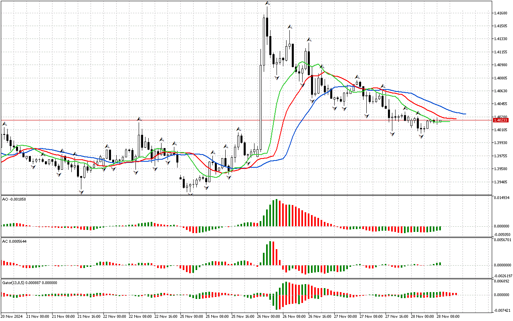The height and width of the screenshot is (321, 513).
Task: Click the 1.41155 price axis label
Action: [x=501, y=52]
